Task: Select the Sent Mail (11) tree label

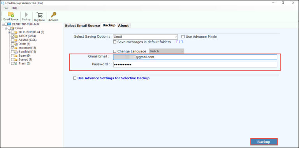Action: pyautogui.click(x=27, y=52)
